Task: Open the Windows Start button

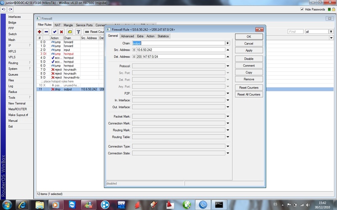Action: 7,205
